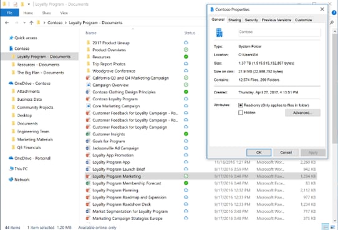338x230 pixels.
Task: Close the Contoso Properties dialog
Action: [x=322, y=9]
